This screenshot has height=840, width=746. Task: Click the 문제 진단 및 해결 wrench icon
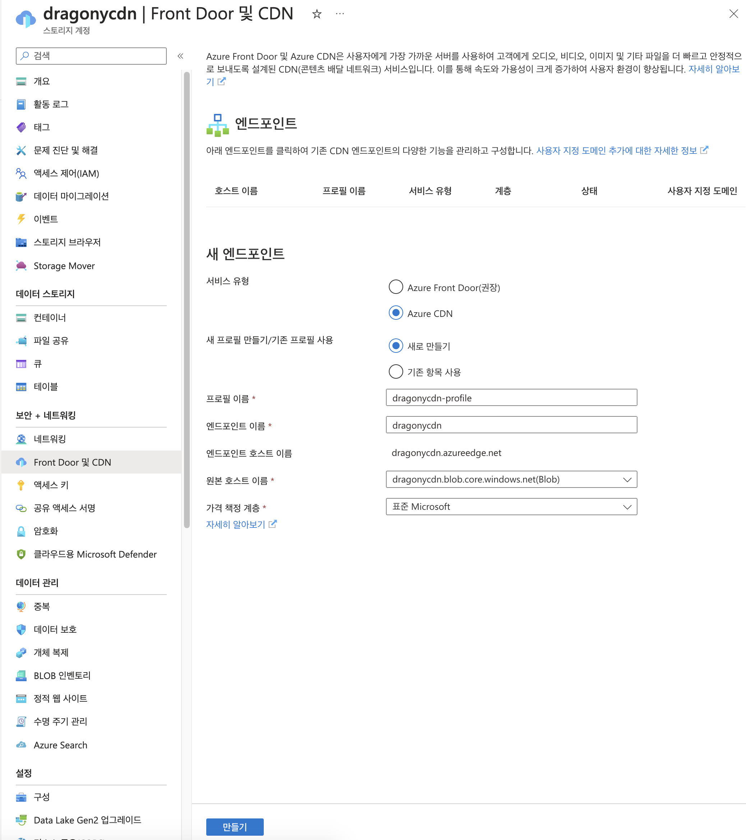[21, 151]
